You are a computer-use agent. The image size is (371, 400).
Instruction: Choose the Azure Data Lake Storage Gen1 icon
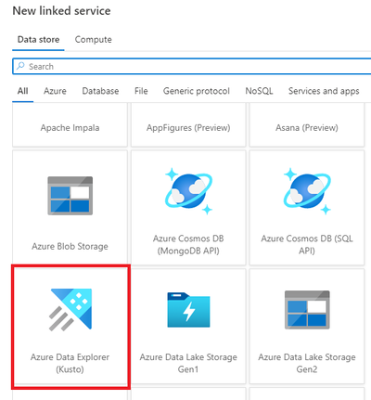tap(188, 310)
